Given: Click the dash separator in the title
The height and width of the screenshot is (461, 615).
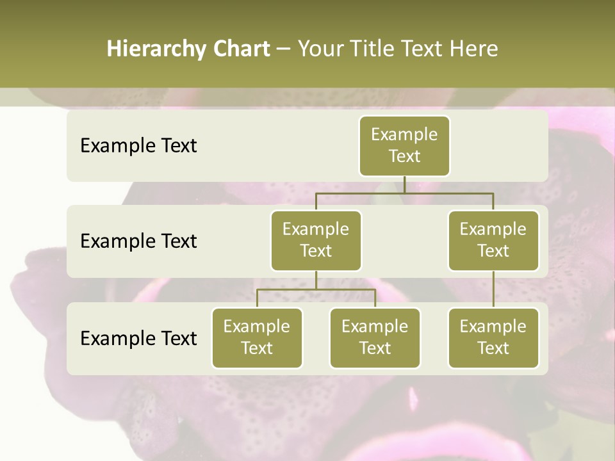Looking at the screenshot, I should 283,49.
